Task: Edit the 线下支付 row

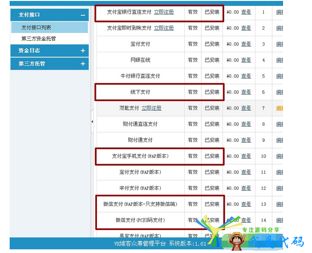Action: (279, 92)
